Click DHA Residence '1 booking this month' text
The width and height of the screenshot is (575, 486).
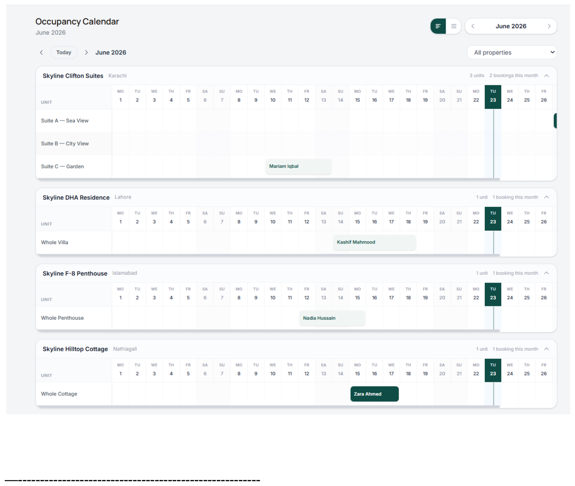(x=515, y=197)
